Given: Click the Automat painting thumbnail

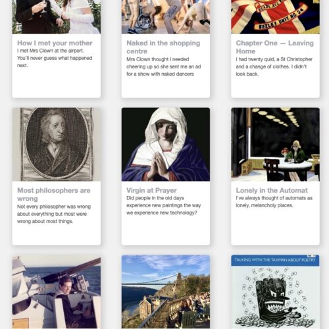Looking at the screenshot, I should click(275, 144).
